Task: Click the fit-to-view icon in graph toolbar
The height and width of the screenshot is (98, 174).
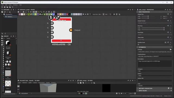Action: click(18, 12)
